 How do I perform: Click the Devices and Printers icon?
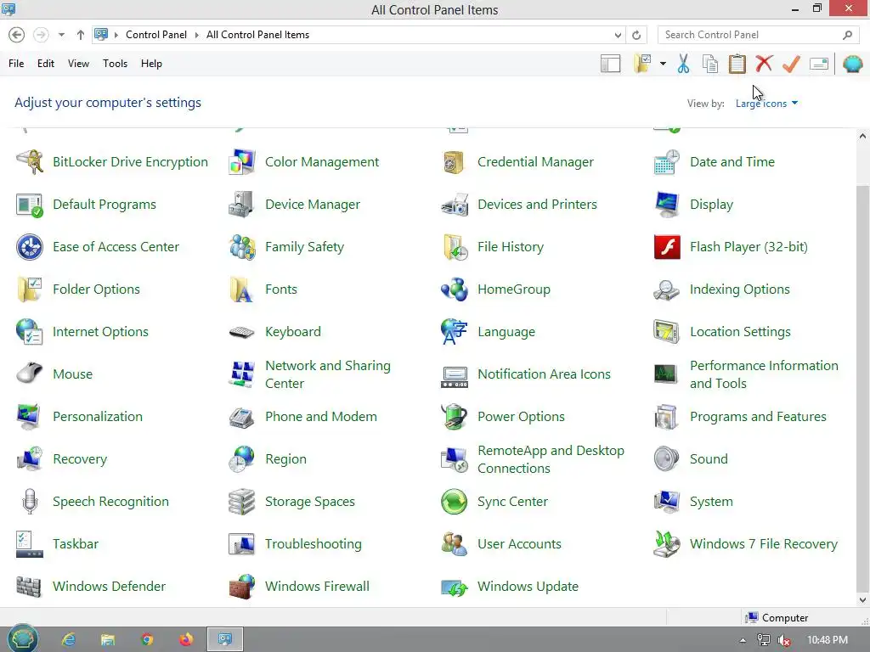click(454, 205)
